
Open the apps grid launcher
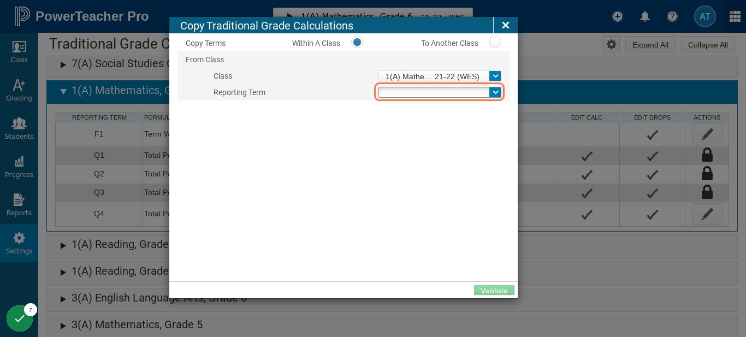[x=735, y=16]
